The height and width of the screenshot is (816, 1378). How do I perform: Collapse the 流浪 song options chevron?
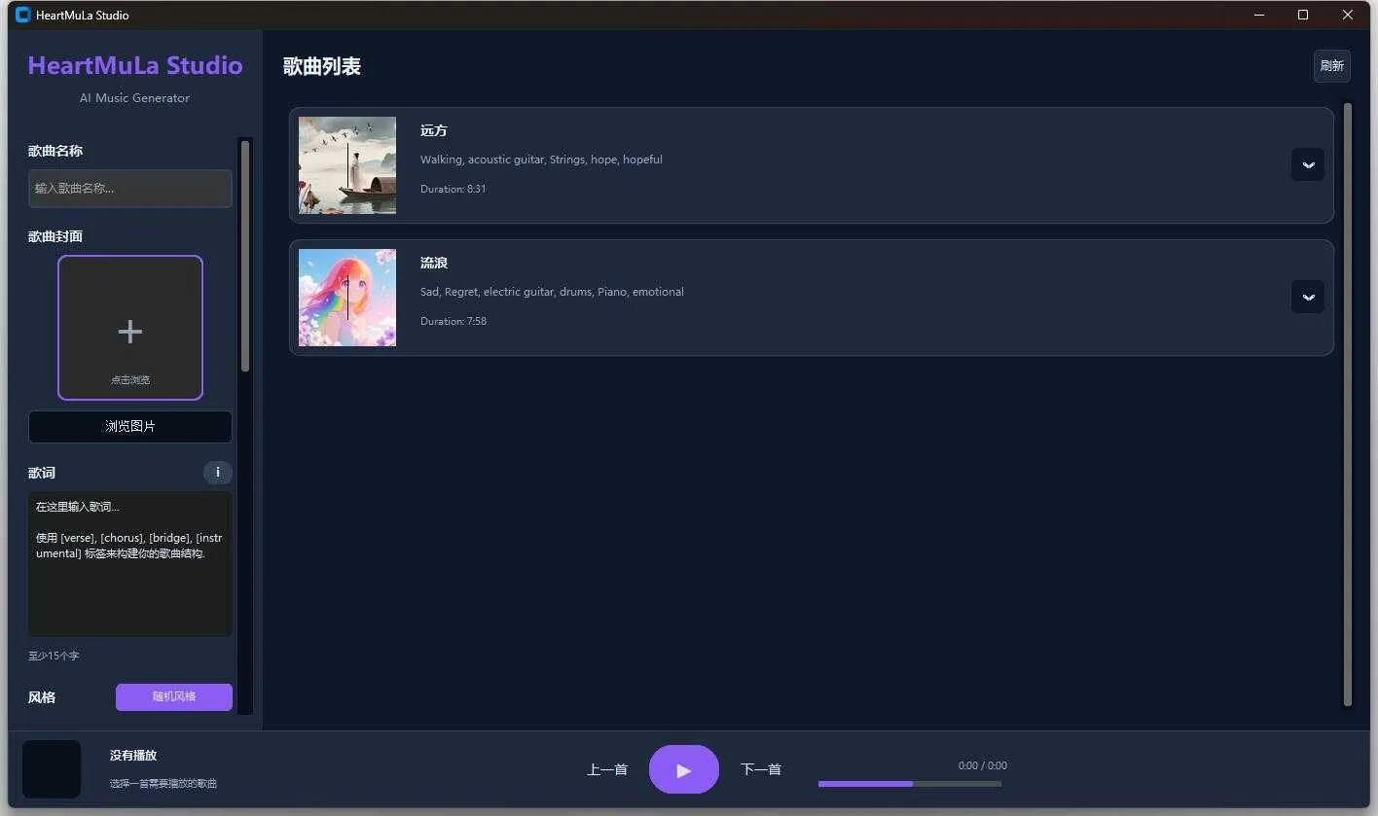(x=1307, y=297)
